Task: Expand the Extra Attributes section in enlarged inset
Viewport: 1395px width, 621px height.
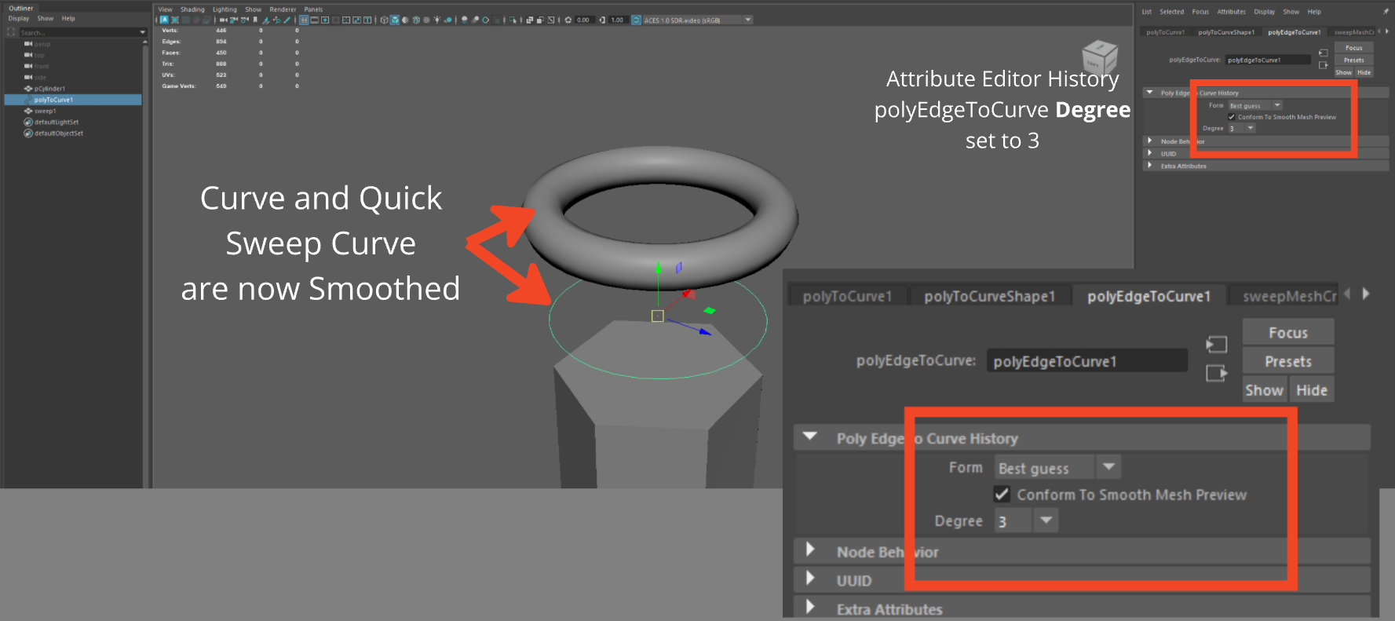Action: click(x=811, y=608)
